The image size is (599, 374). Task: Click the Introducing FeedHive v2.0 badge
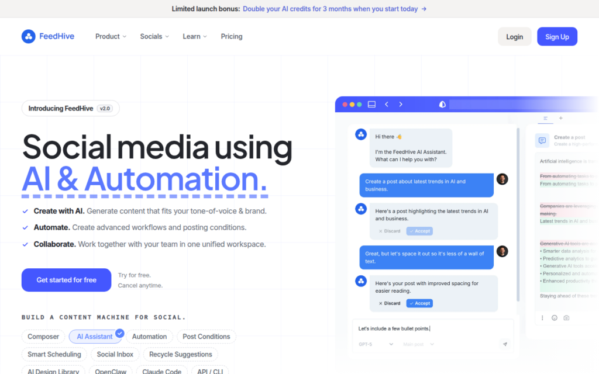[70, 108]
